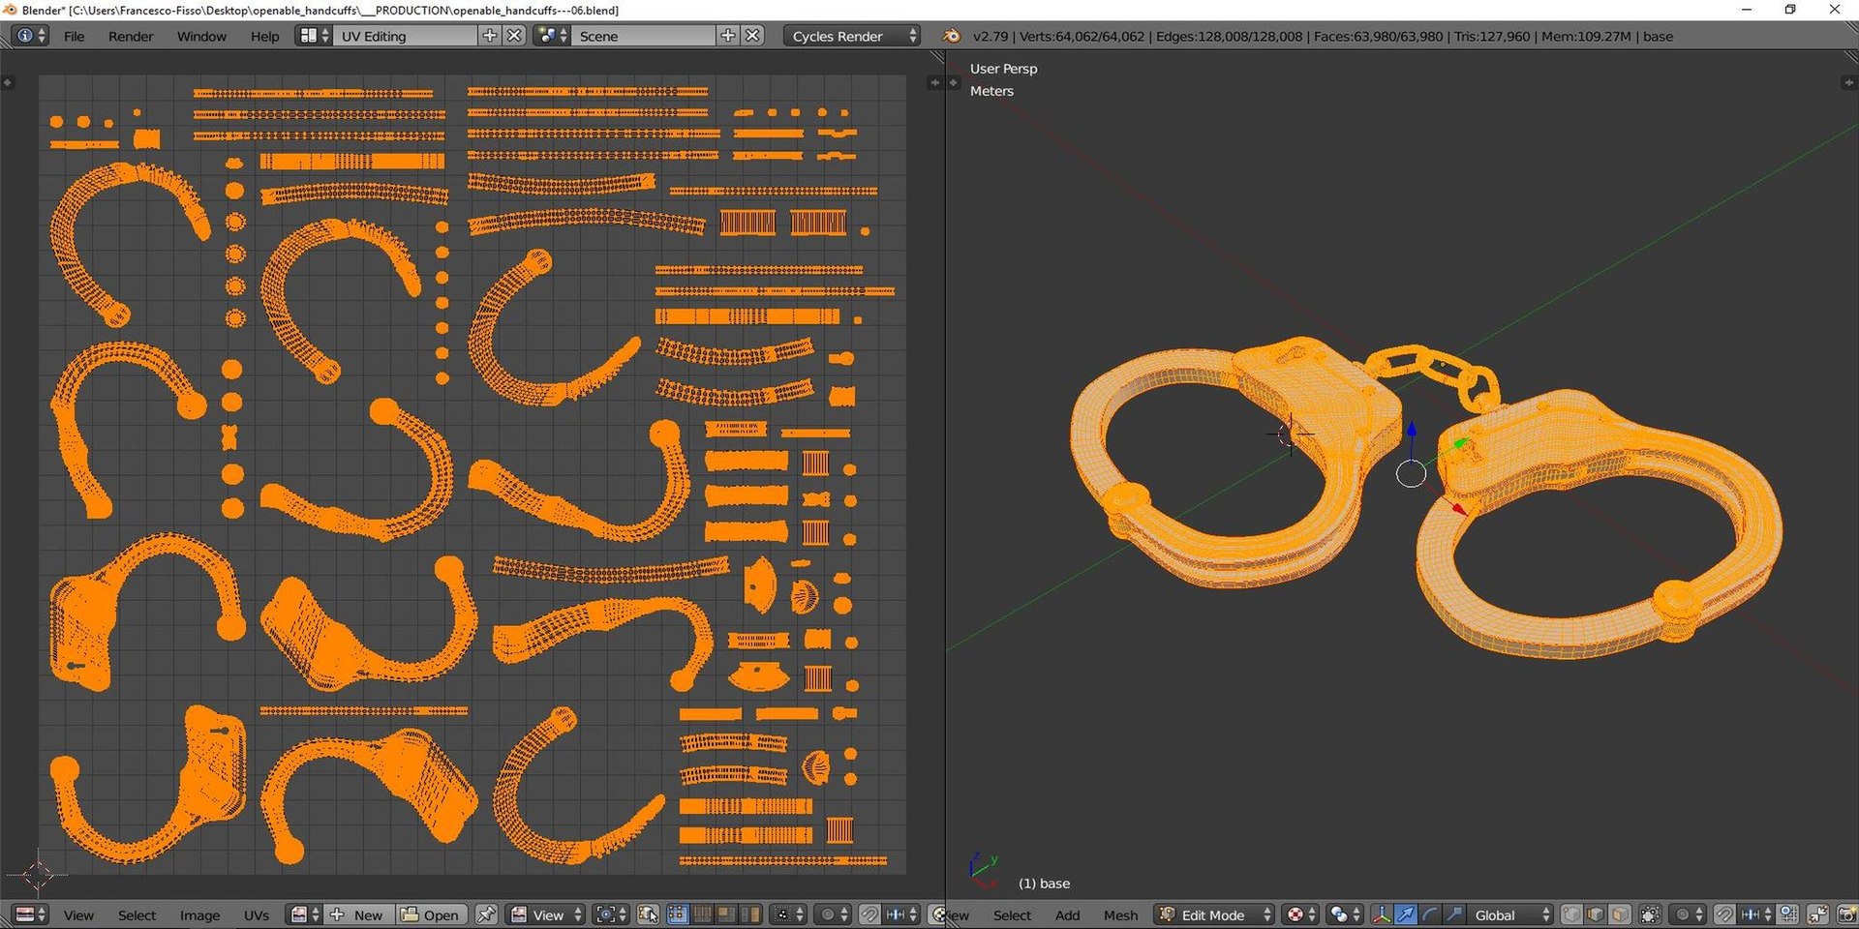Select edge select mode in 3D viewport
1859x929 pixels.
point(1596,914)
